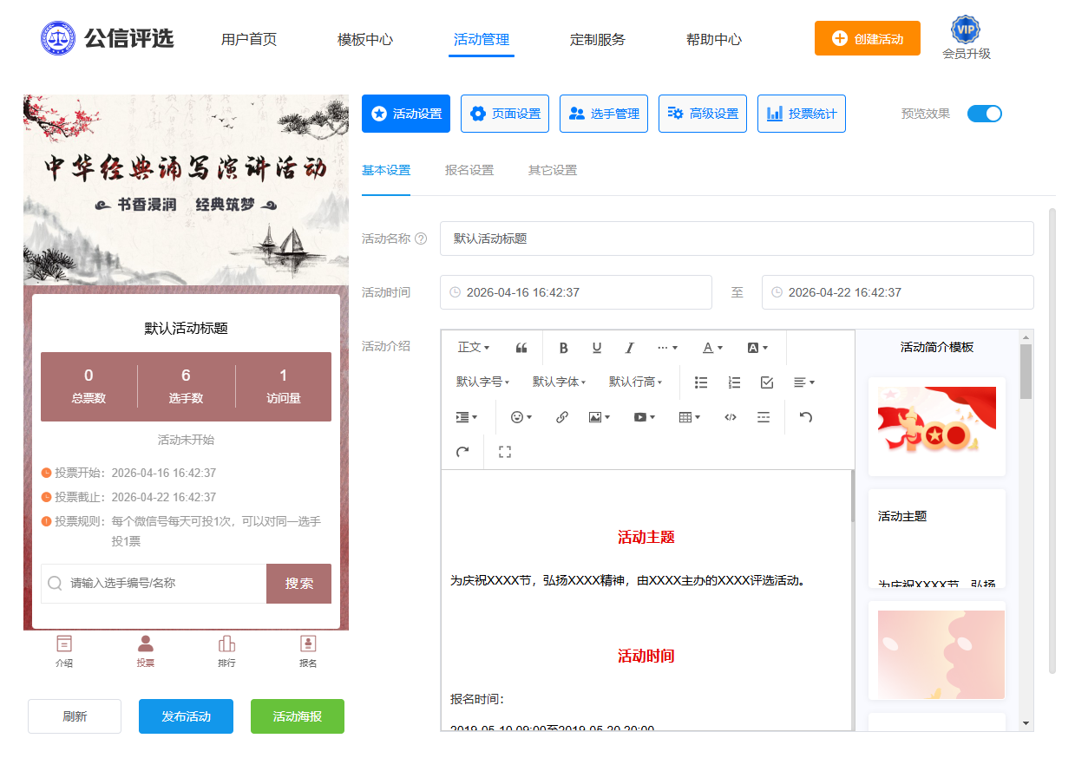Open the font color dropdown
This screenshot has width=1075, height=758.
click(712, 348)
